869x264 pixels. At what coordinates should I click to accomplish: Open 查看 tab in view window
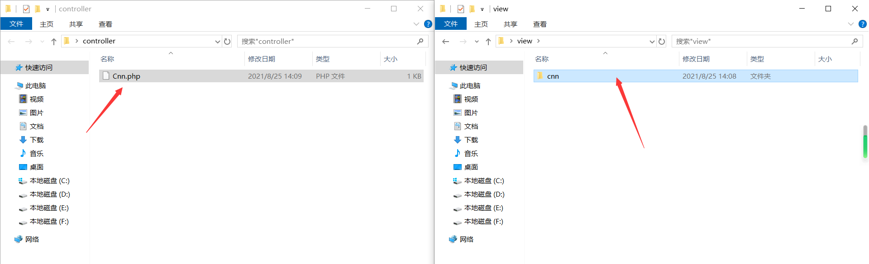(x=540, y=24)
